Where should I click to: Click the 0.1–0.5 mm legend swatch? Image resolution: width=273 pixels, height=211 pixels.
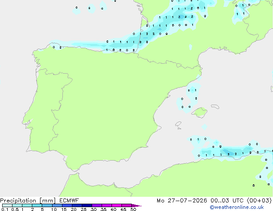pos(7,205)
